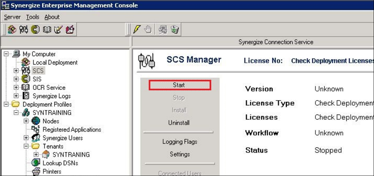
Task: Click the Stop button
Action: click(x=179, y=98)
